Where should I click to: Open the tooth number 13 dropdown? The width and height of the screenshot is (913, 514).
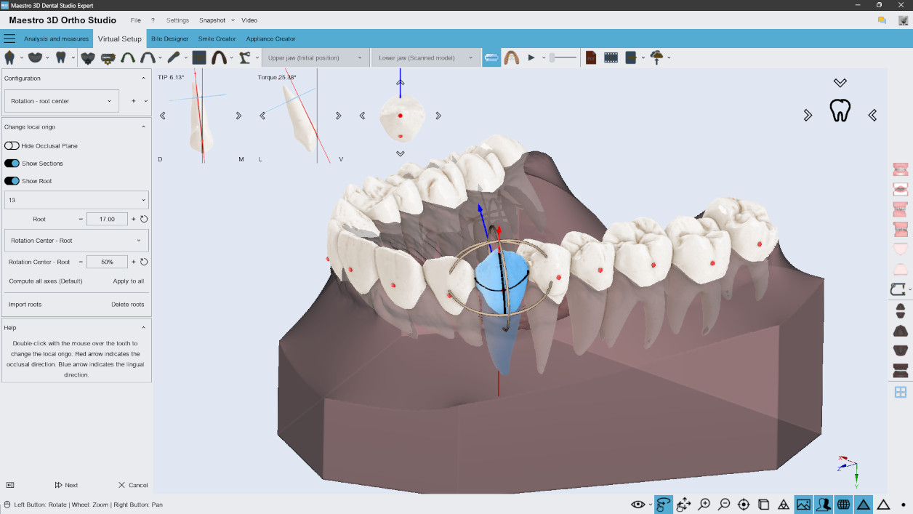click(x=76, y=199)
